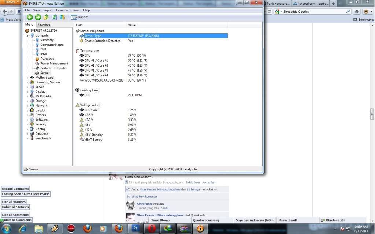
Task: Expand the Devices tree node
Action: 27,115
